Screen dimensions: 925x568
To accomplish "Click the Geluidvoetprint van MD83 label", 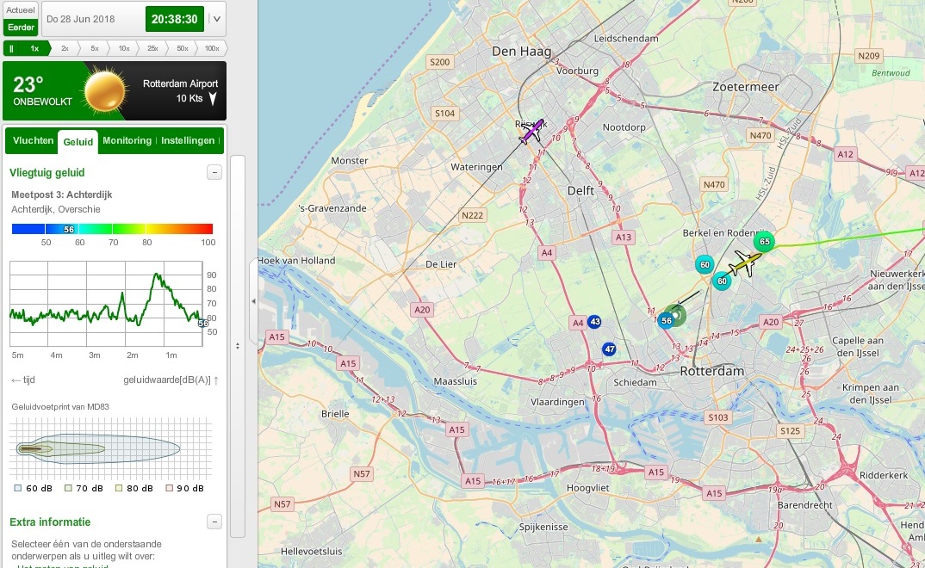I will (x=60, y=406).
